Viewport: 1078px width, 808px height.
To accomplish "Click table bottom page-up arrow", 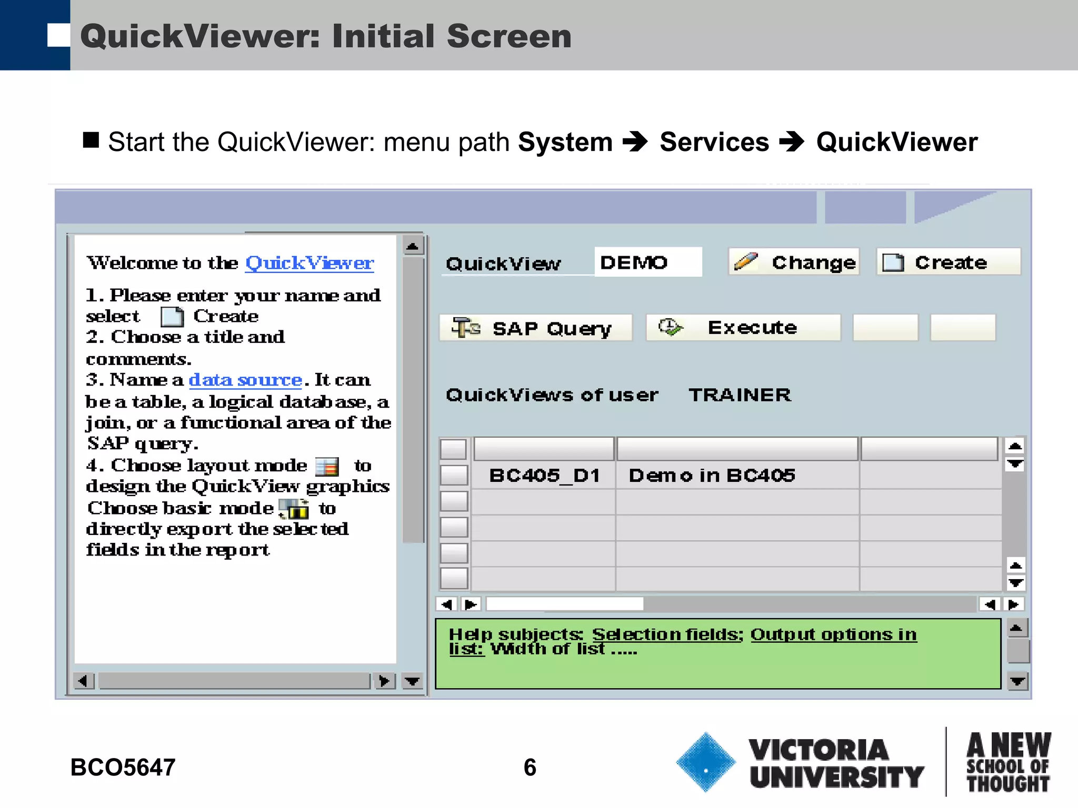I will point(1015,565).
